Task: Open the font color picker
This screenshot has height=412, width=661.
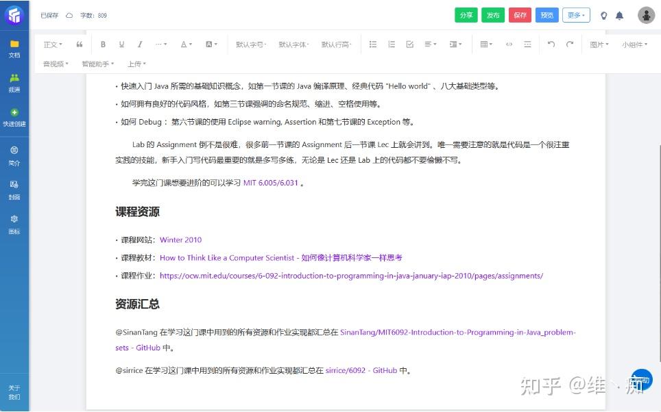Action: pos(186,44)
